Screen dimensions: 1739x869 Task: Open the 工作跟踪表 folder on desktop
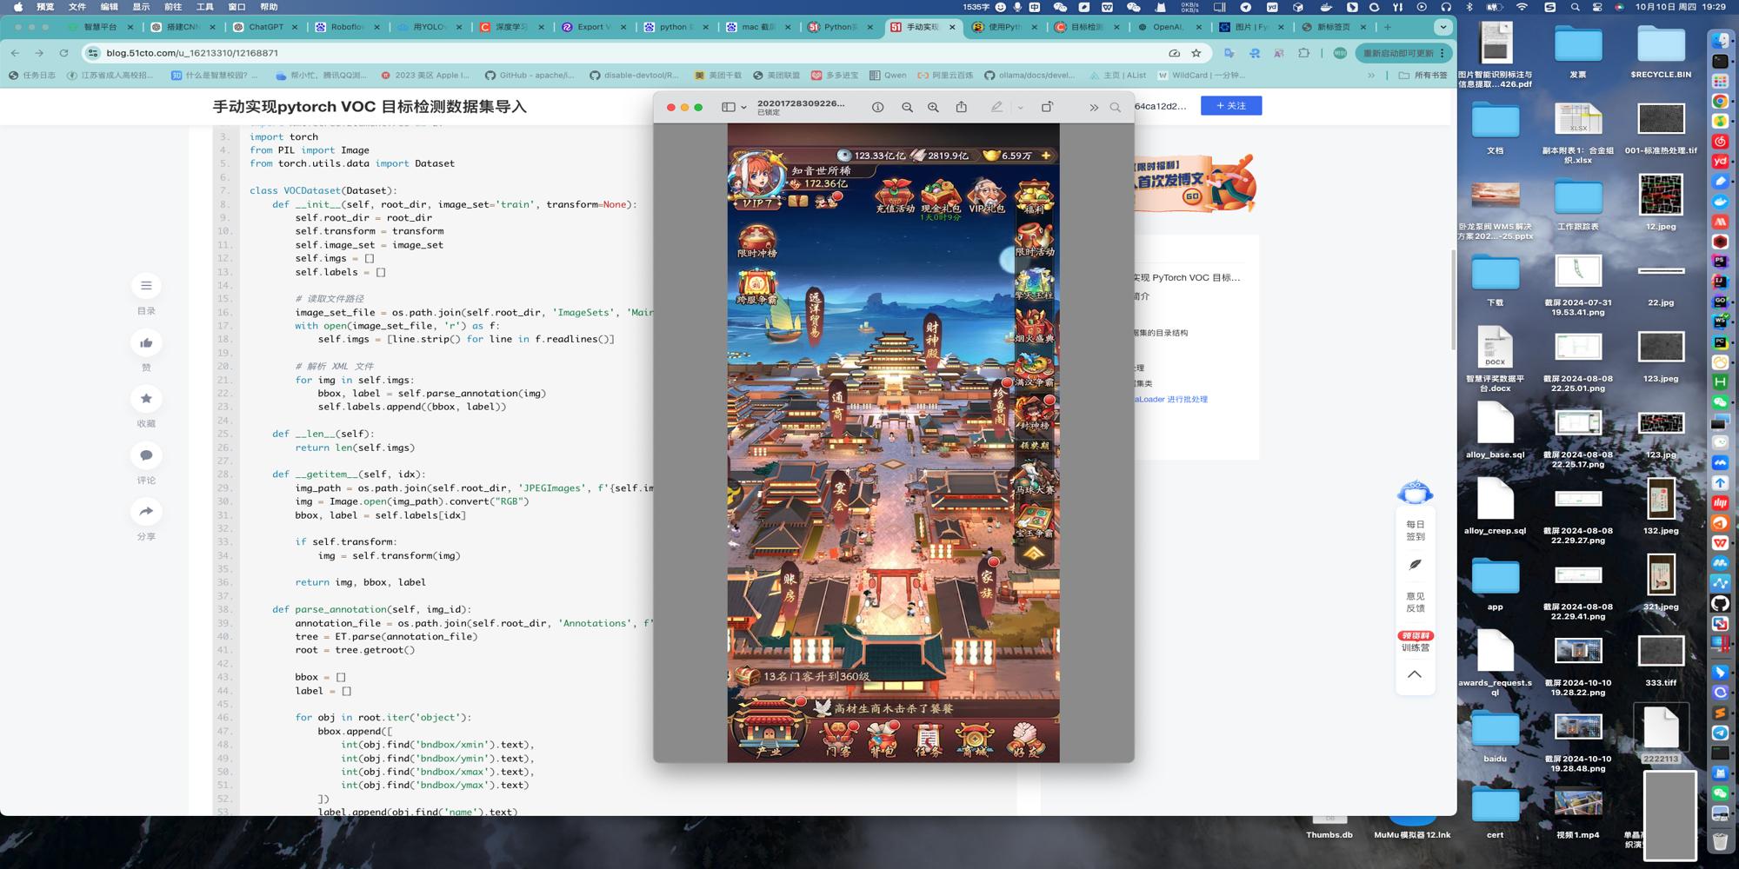pyautogui.click(x=1577, y=204)
